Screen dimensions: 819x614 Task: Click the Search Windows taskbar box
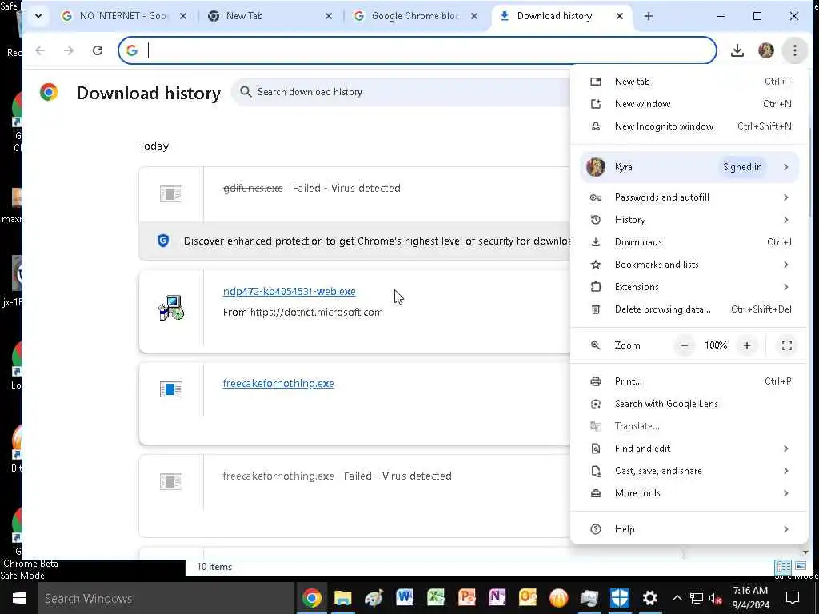click(x=166, y=598)
